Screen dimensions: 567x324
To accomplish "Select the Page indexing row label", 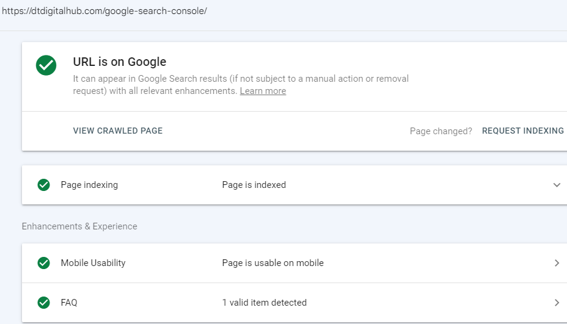I will 89,185.
